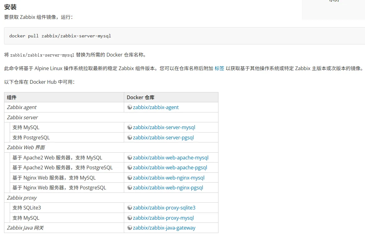Image resolution: width=365 pixels, height=237 pixels.
Task: Click the 支持 SQLite3 table cell
Action: 67,208
